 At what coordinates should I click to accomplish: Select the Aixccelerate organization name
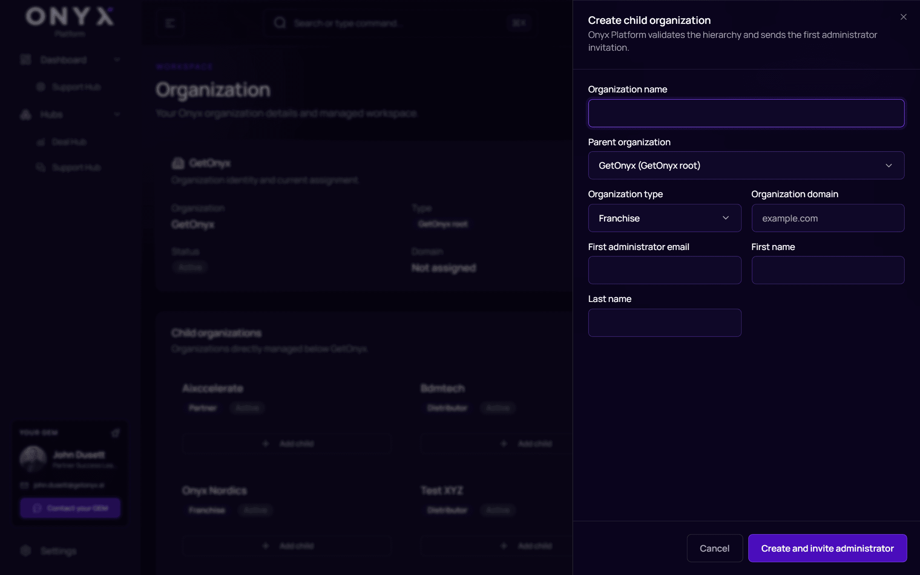[x=213, y=388]
